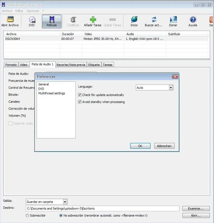
Task: Open the Archivo menu
Action: tap(7, 11)
